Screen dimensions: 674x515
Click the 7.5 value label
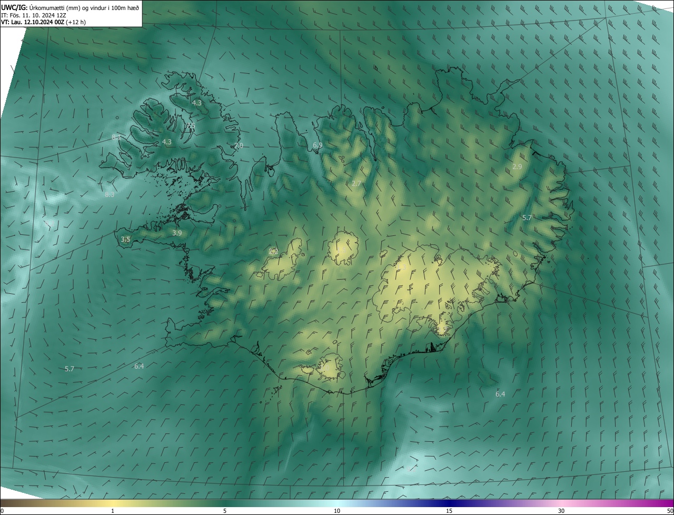coord(190,126)
